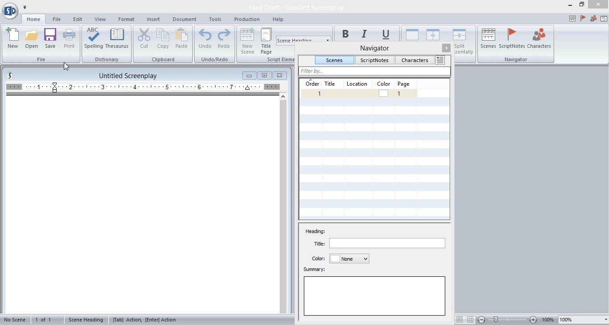The height and width of the screenshot is (325, 609).
Task: Select the Scenes button in Navigator panel
Action: pos(335,60)
